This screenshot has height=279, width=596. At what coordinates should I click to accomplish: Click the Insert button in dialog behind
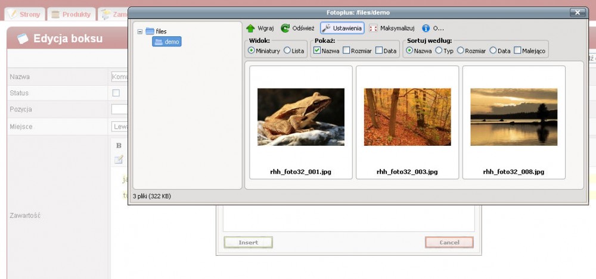248,242
